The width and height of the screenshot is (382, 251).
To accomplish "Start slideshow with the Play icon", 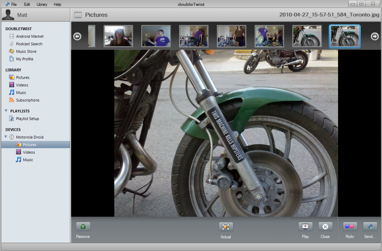I will pyautogui.click(x=305, y=227).
